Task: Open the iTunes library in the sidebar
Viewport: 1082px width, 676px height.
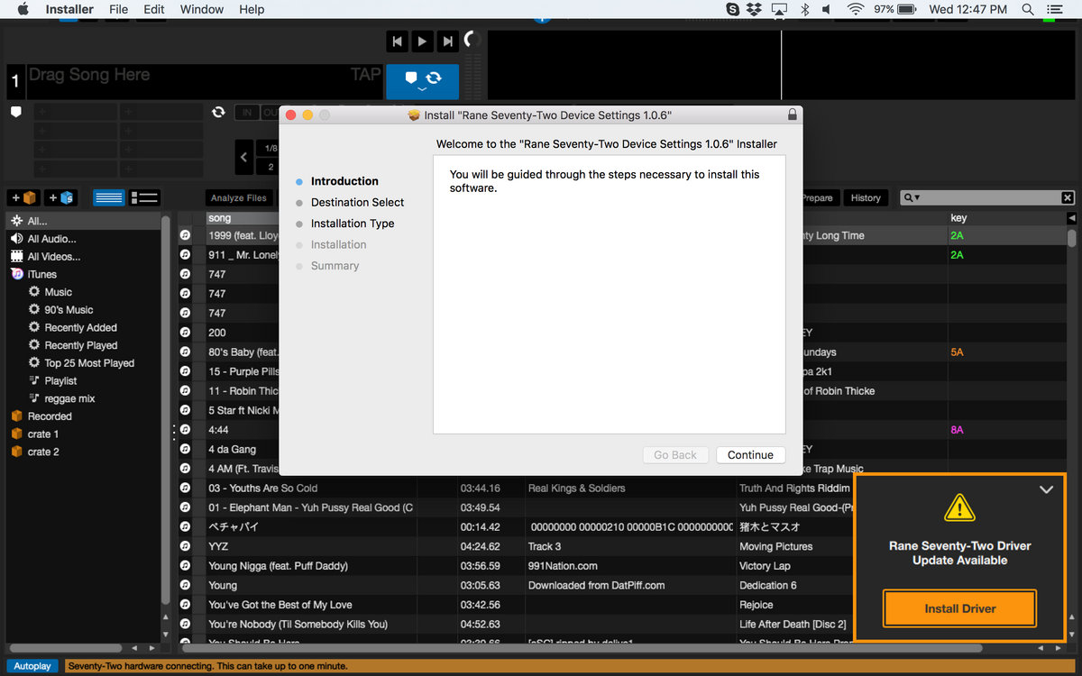Action: (x=41, y=274)
